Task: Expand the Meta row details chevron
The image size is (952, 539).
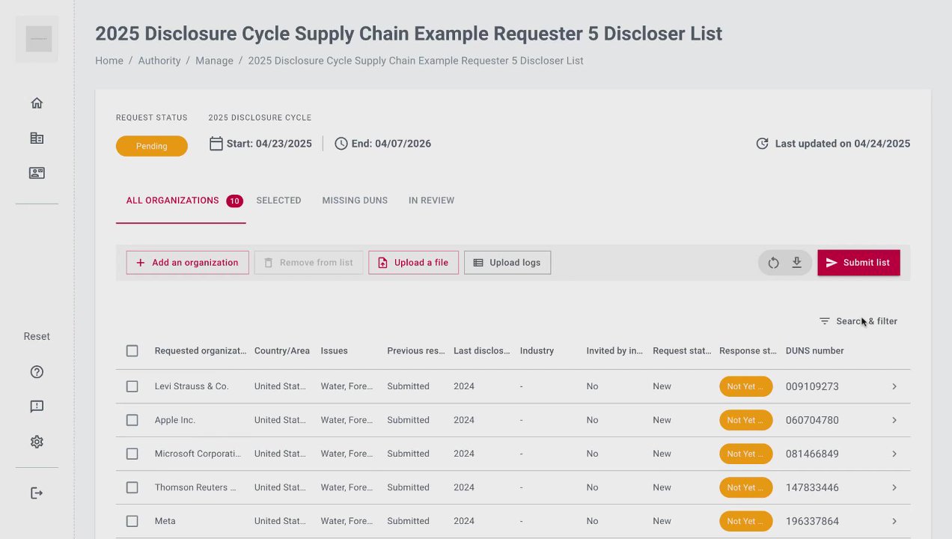Action: [894, 521]
